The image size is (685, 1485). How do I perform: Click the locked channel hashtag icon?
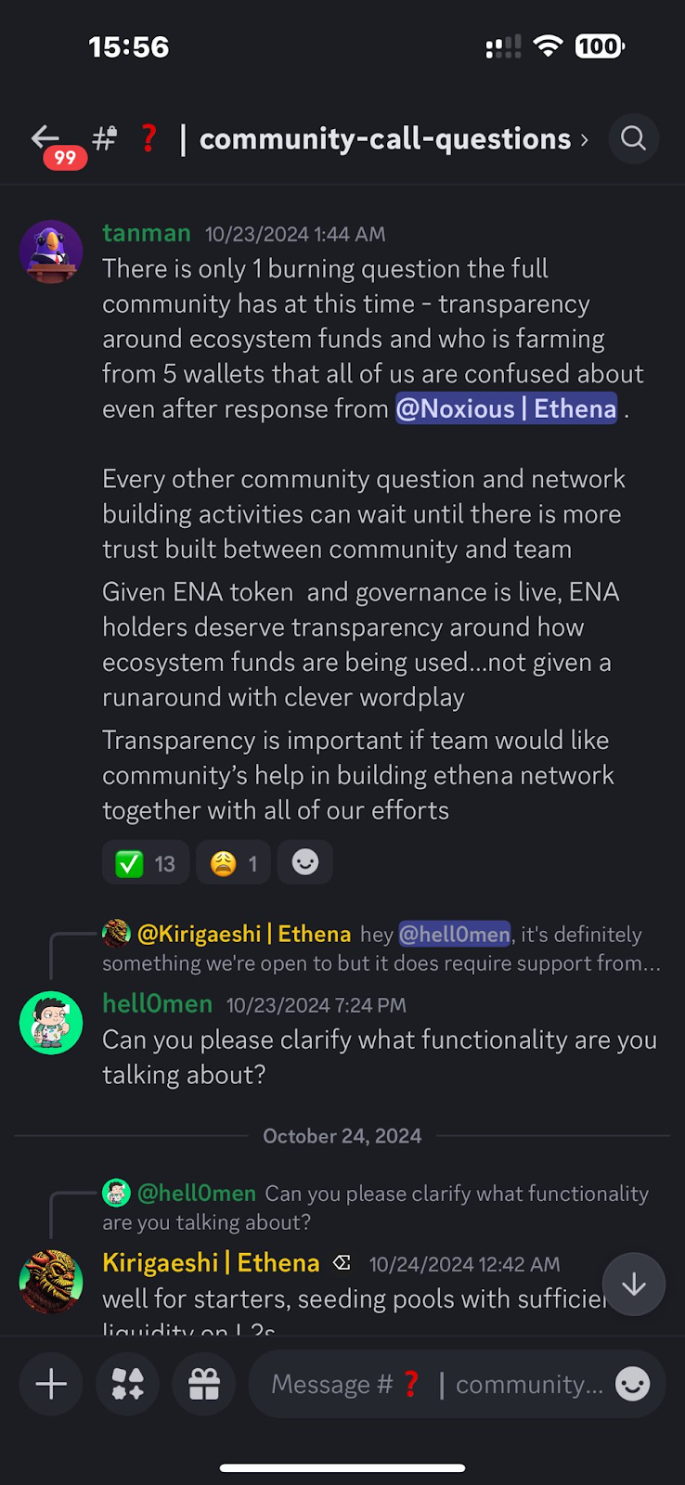(x=103, y=138)
